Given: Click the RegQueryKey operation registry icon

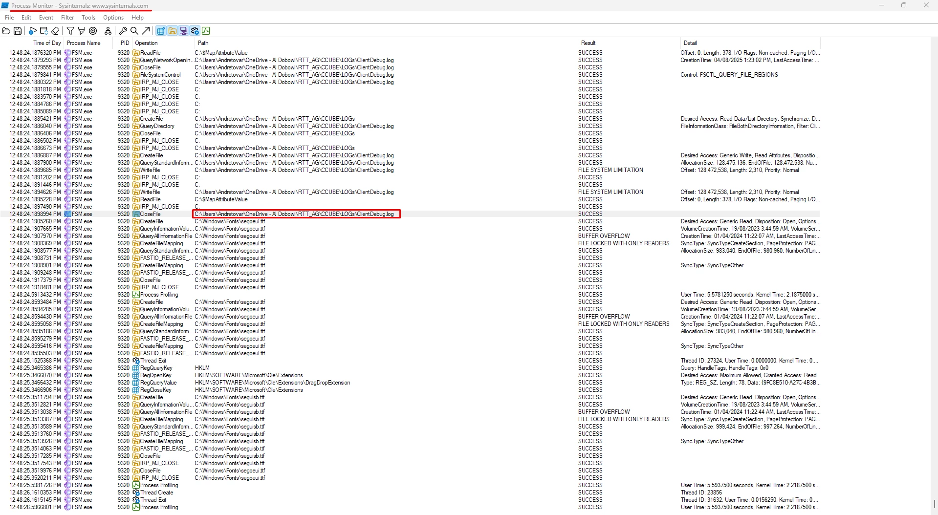Looking at the screenshot, I should tap(136, 368).
